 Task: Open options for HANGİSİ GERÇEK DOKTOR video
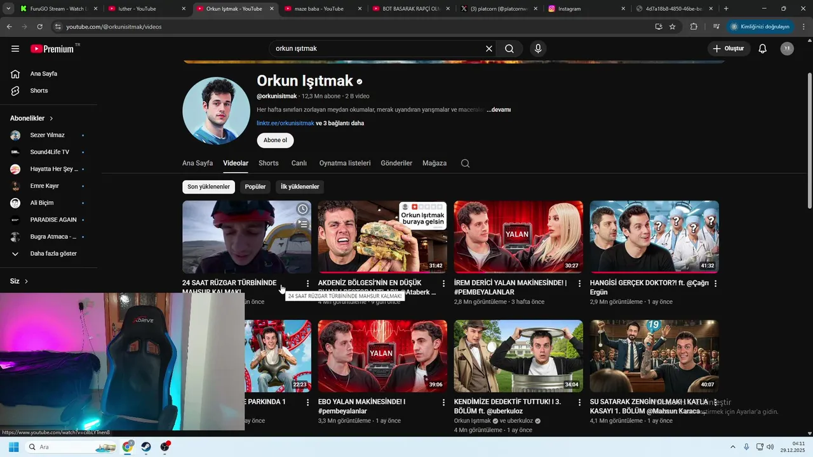(715, 284)
